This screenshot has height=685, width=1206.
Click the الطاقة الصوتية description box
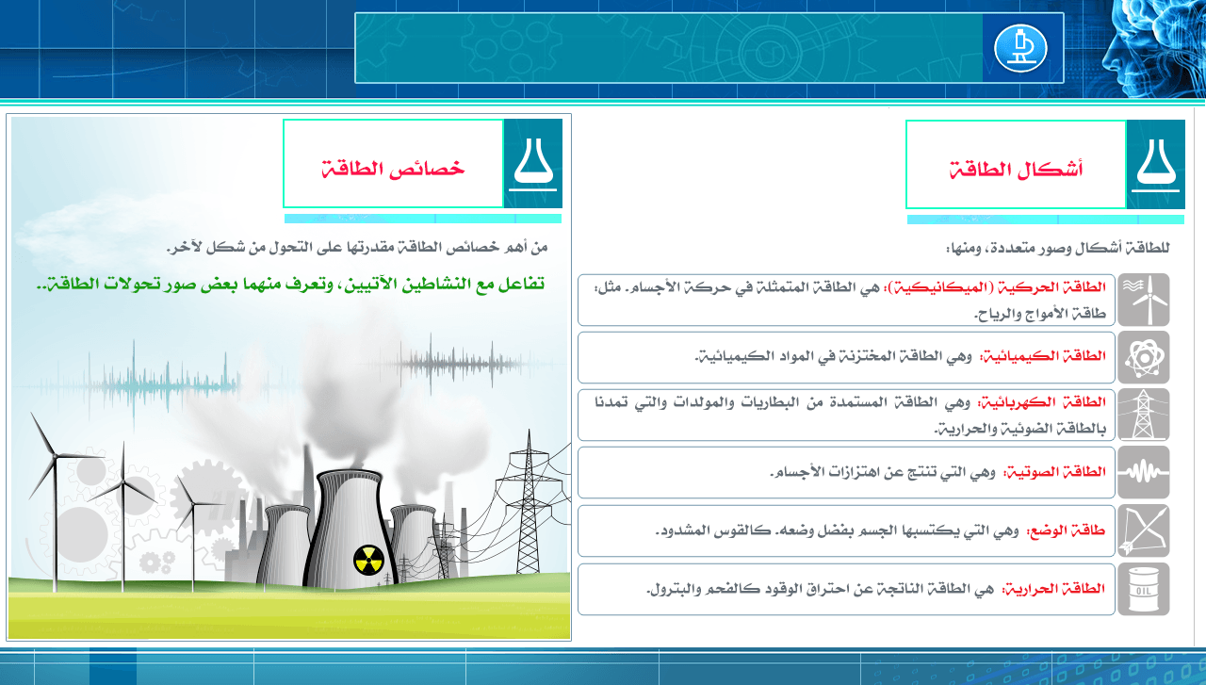(845, 472)
